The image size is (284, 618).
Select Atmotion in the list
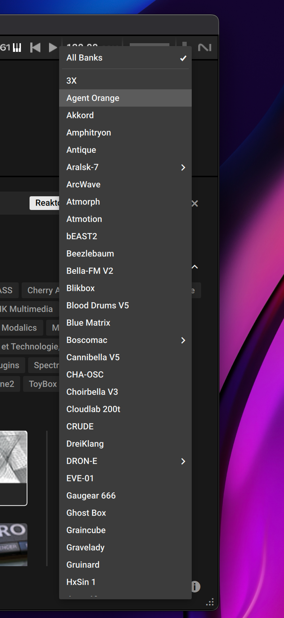125,219
